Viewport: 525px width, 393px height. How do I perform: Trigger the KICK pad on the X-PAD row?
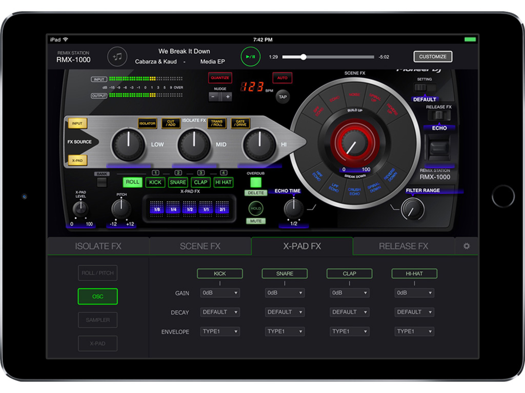(155, 182)
